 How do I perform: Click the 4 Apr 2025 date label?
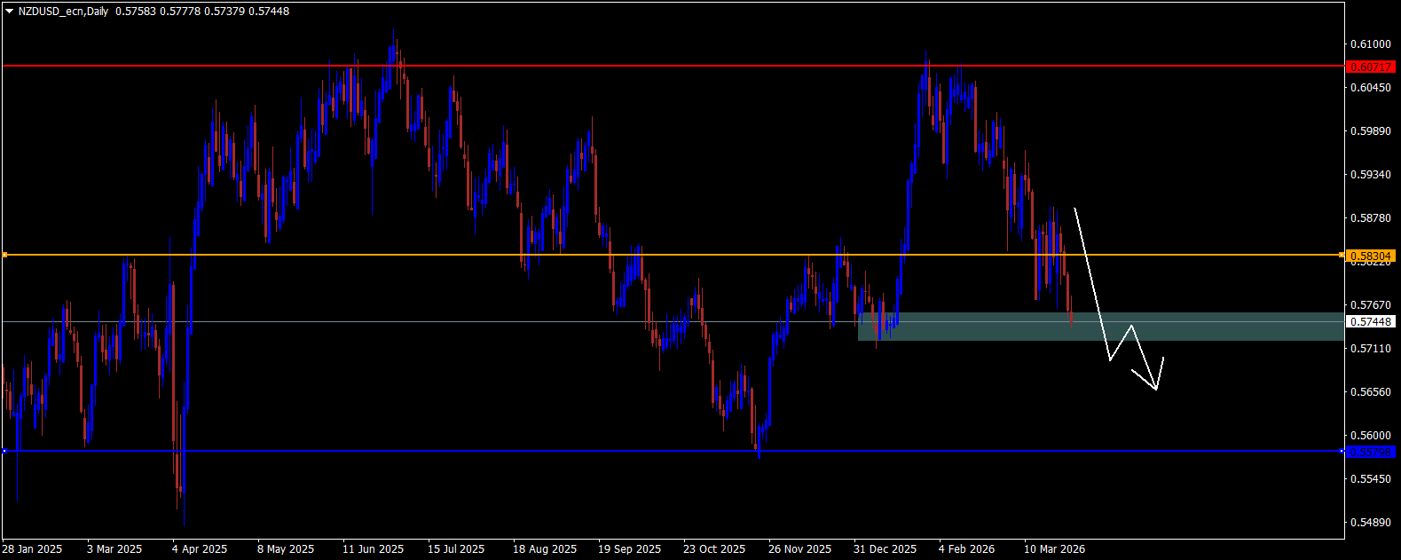point(200,549)
